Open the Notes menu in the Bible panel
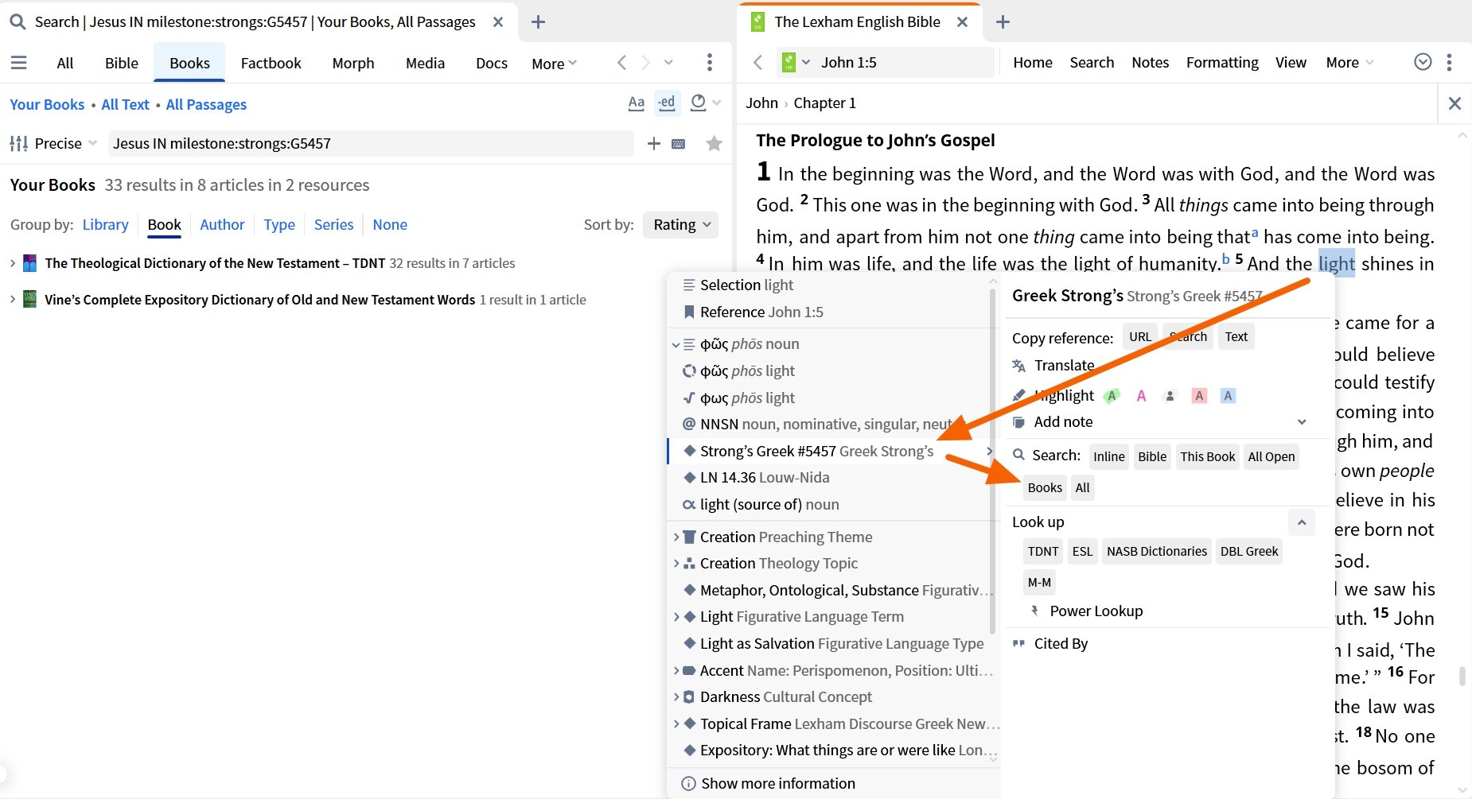This screenshot has height=799, width=1472. 1151,62
